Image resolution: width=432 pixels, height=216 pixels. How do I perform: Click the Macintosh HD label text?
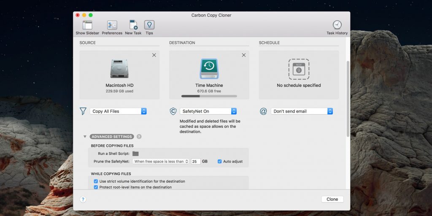[x=119, y=85]
